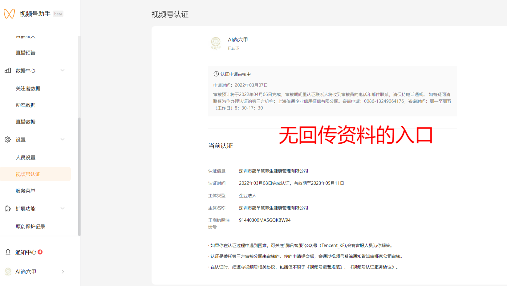Image resolution: width=507 pixels, height=286 pixels.
Task: Click the 数据中心 section label
Action: [26, 71]
